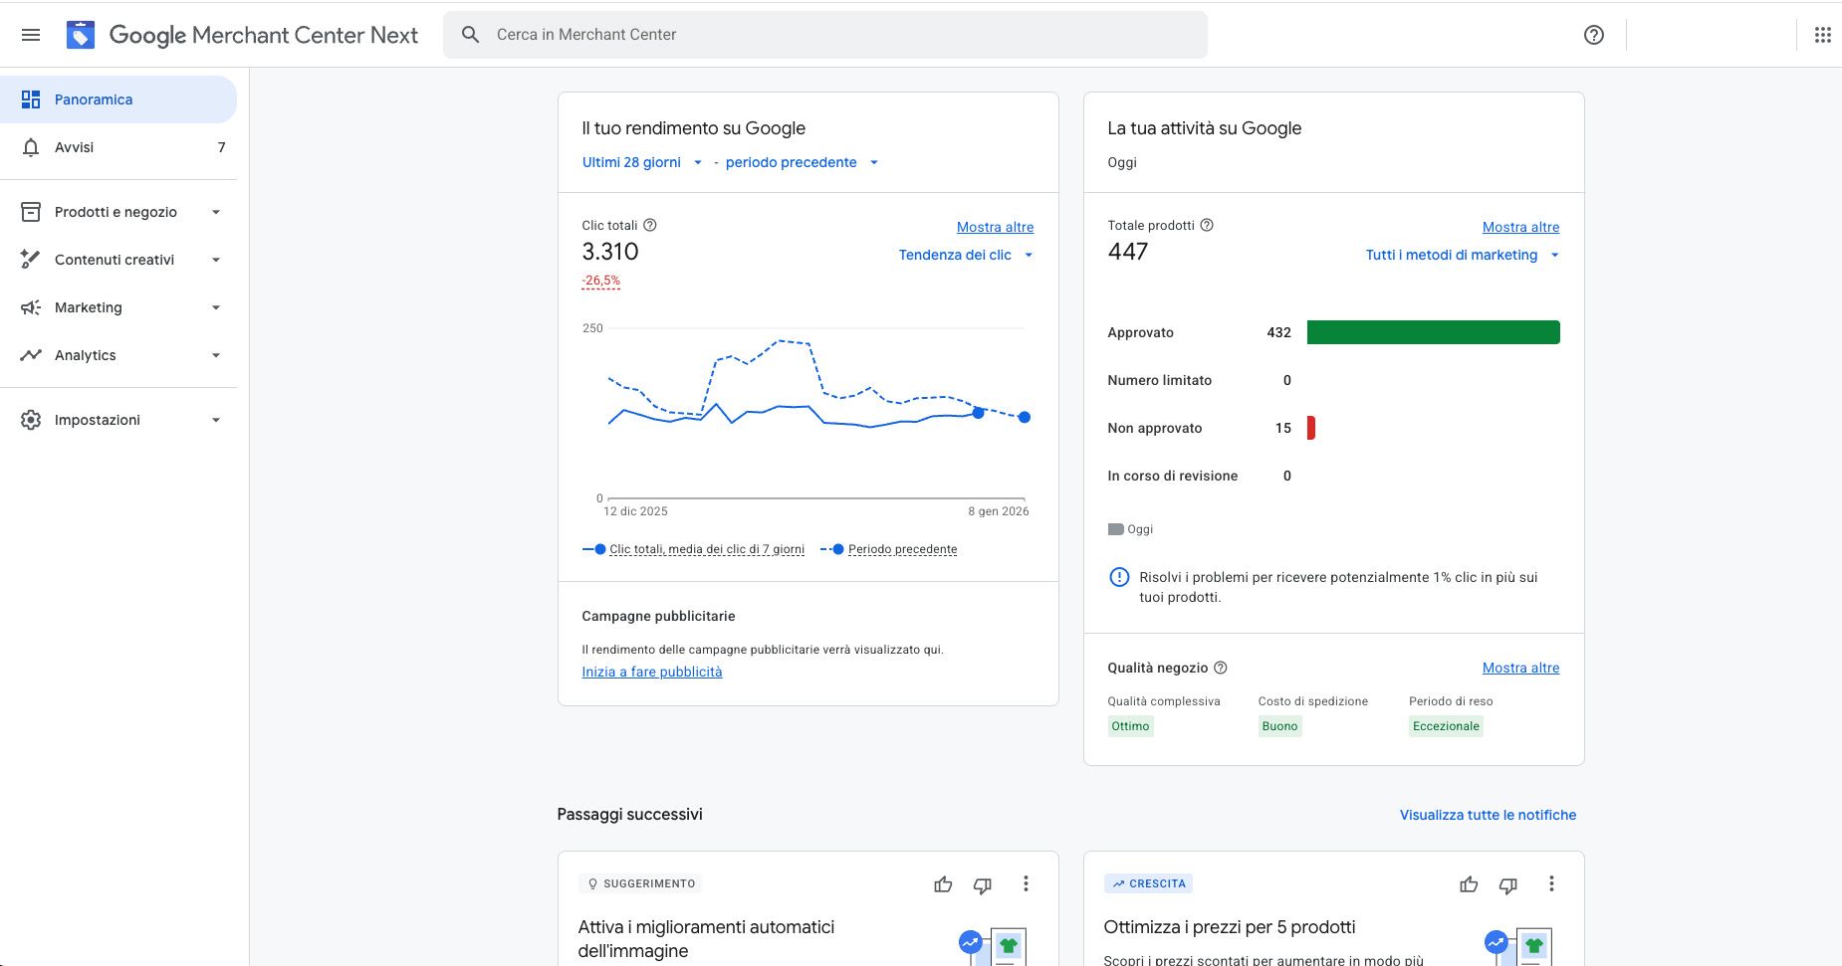Click the Attiva i miglioramenti automatici dell'immagine title
The image size is (1842, 966).
(x=706, y=939)
